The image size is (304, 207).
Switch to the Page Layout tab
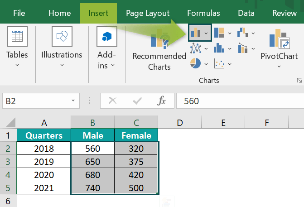click(x=148, y=13)
